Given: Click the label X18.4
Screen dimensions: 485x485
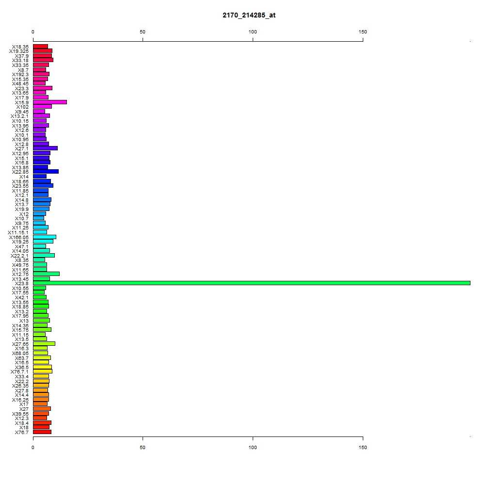Looking at the screenshot, I should tap(22, 423).
